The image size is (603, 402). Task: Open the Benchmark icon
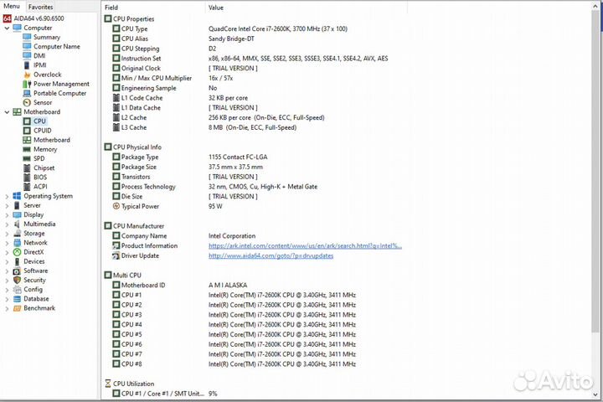click(17, 308)
